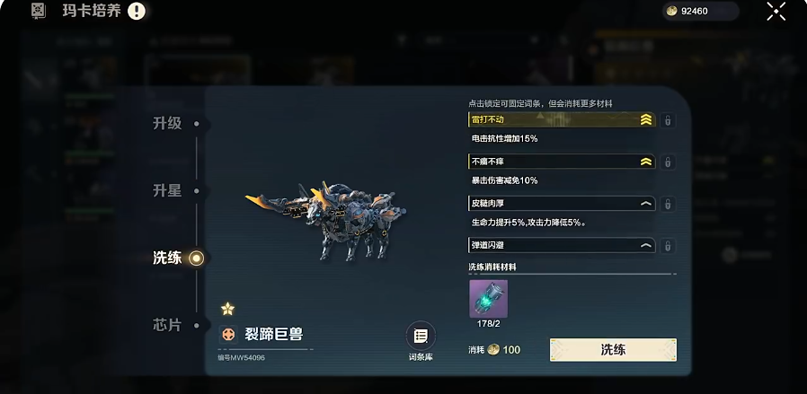
Task: Click the gold star rating icon
Action: (227, 309)
